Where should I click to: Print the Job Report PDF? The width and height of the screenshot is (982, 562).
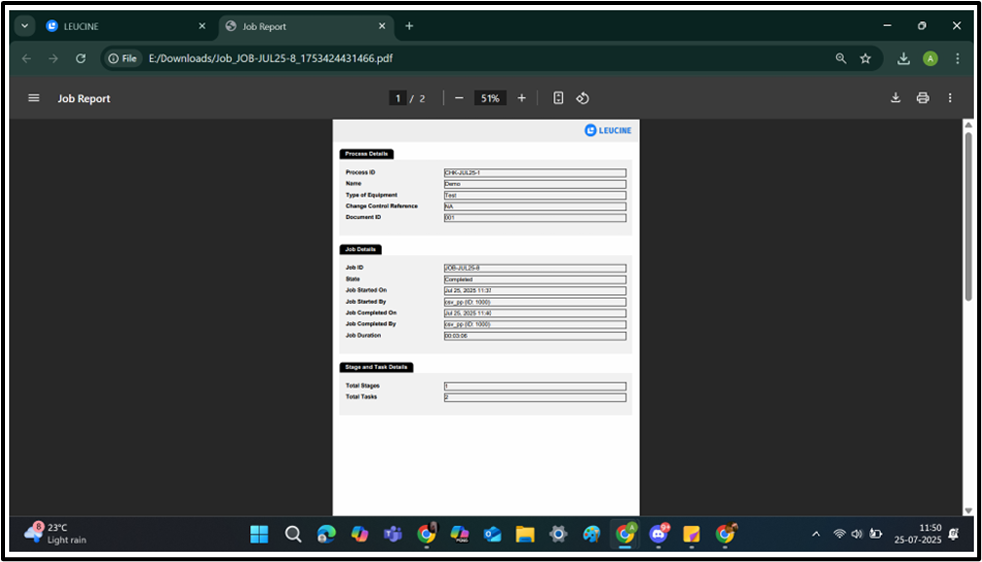tap(923, 98)
